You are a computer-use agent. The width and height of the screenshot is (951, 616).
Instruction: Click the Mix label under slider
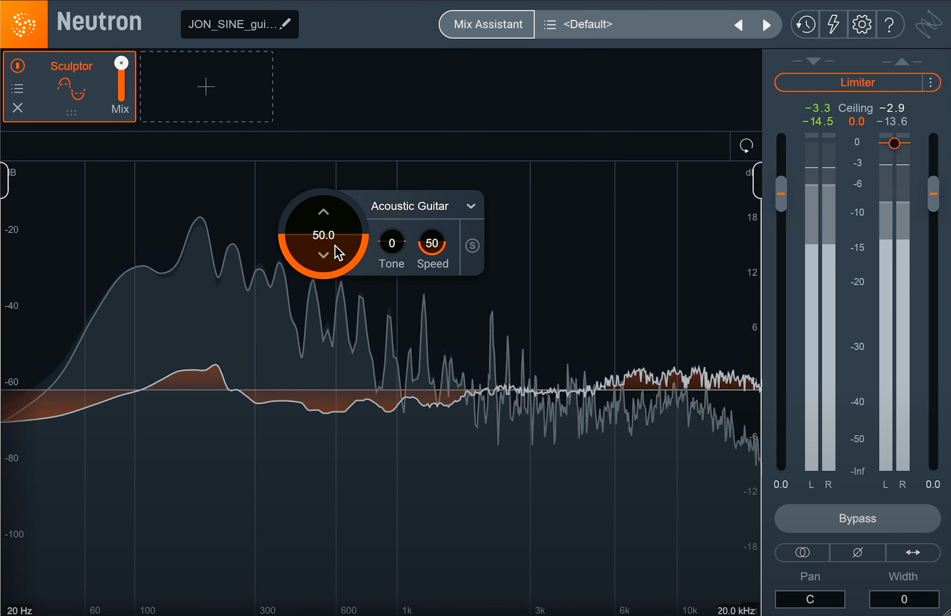[120, 109]
